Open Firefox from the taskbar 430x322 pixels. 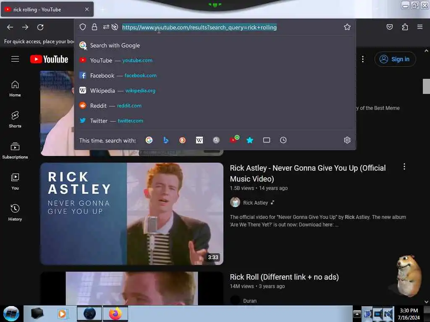tap(115, 314)
